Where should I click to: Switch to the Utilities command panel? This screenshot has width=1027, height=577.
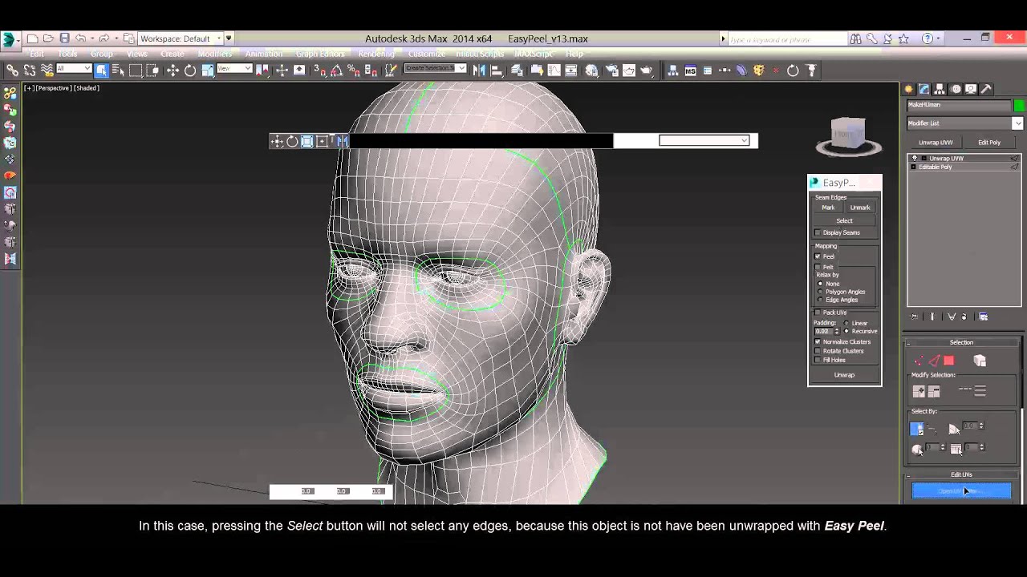(986, 89)
